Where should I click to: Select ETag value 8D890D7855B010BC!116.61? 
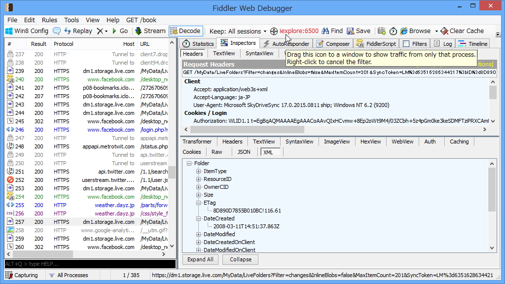click(247, 211)
